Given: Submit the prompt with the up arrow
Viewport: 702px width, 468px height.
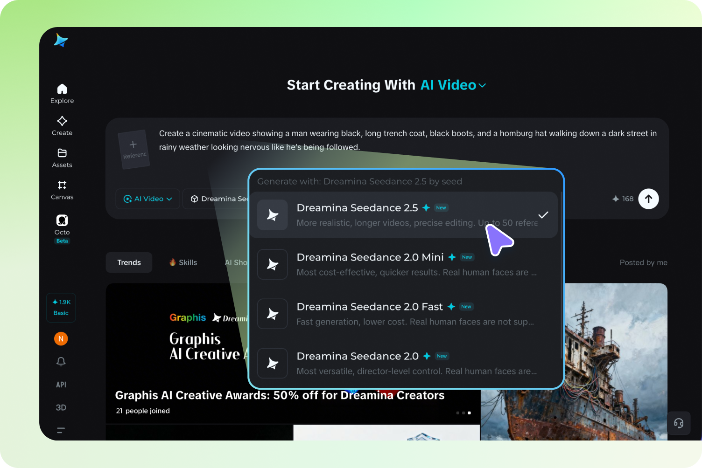Looking at the screenshot, I should pyautogui.click(x=649, y=199).
